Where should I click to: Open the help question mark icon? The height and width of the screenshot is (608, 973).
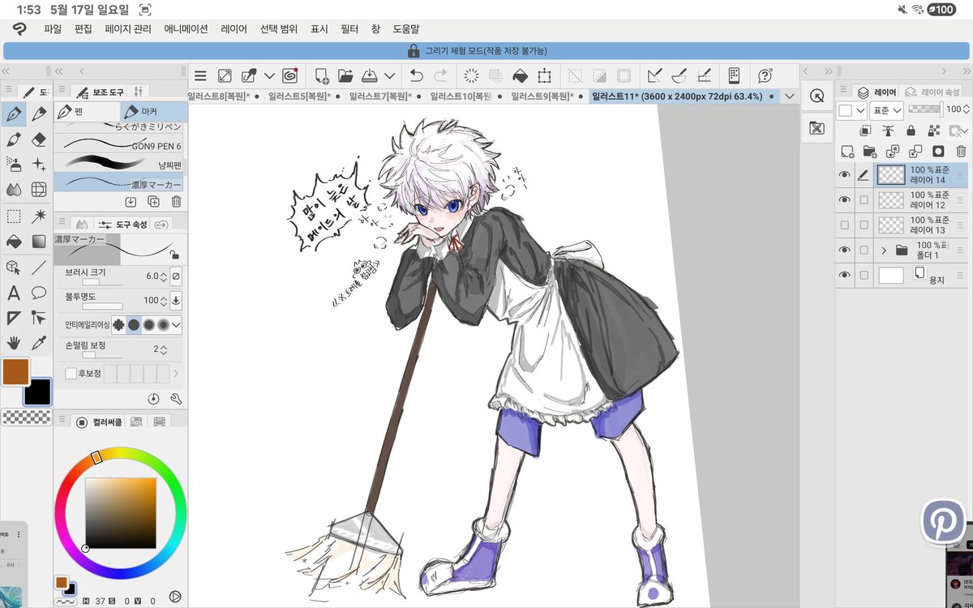pyautogui.click(x=765, y=75)
